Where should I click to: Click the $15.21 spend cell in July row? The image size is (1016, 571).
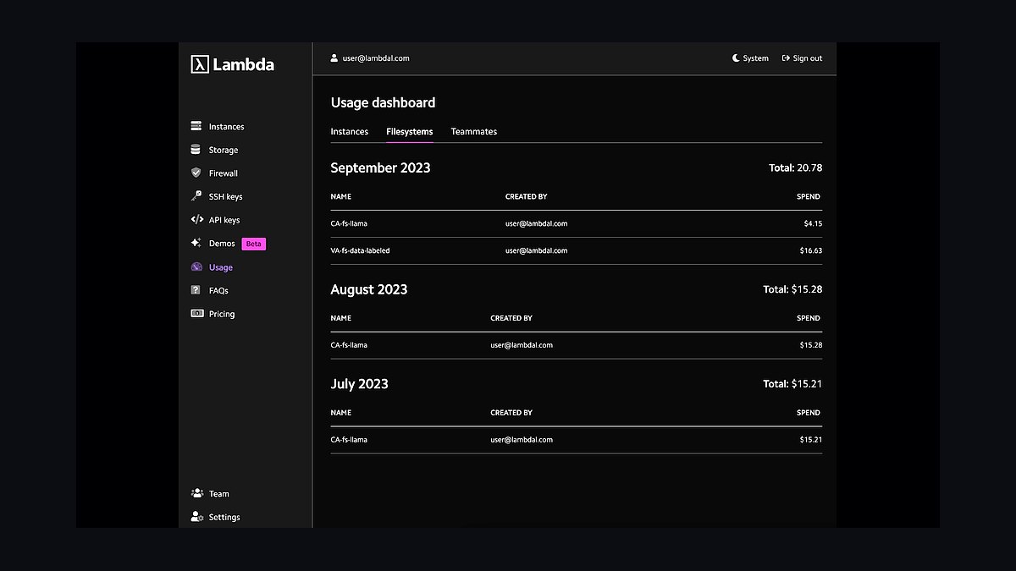tap(811, 440)
